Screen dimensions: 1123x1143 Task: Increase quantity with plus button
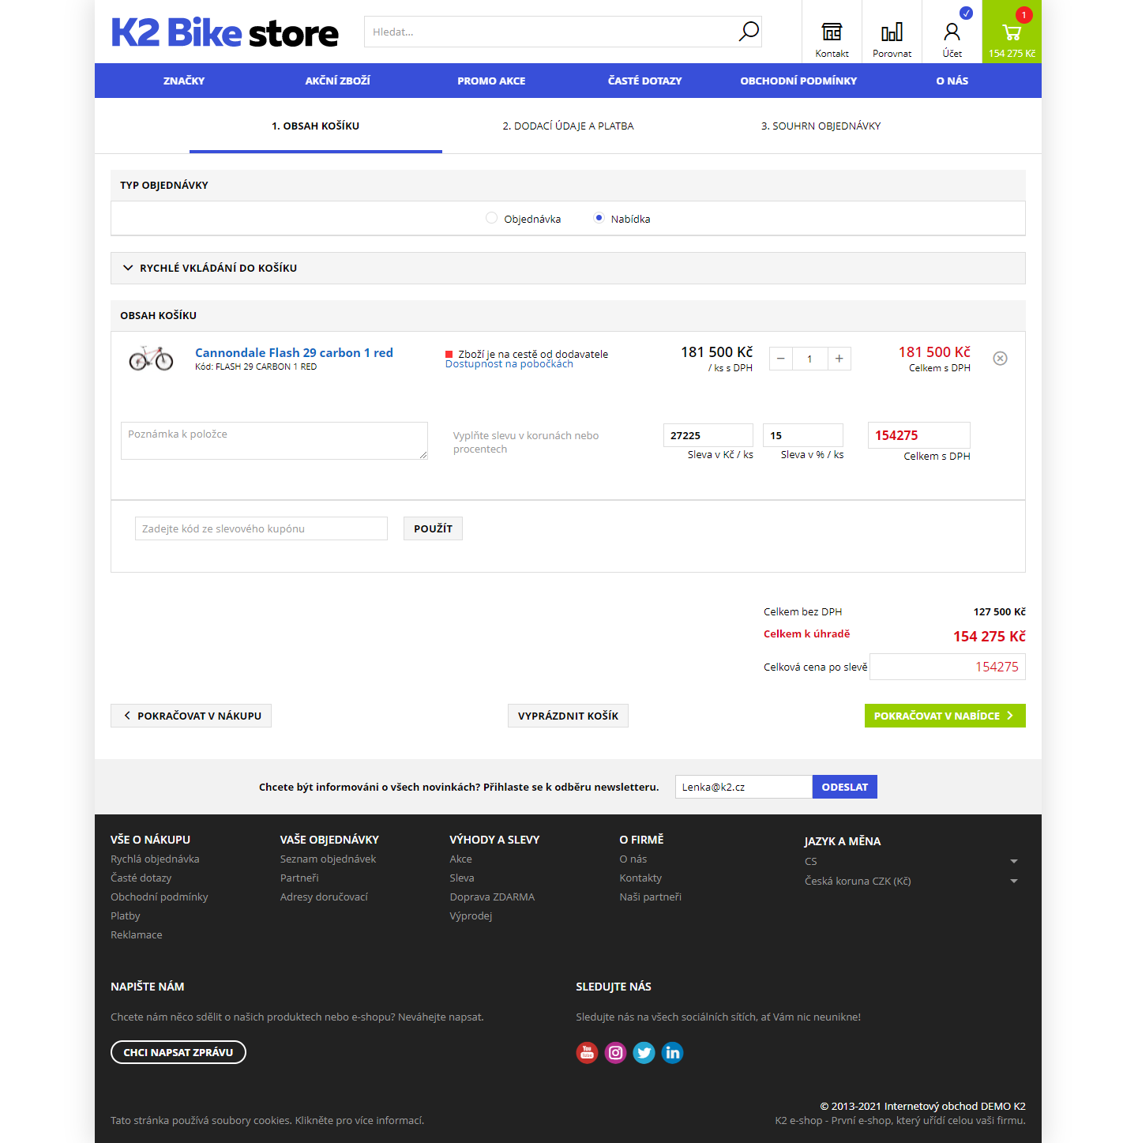pyautogui.click(x=839, y=359)
